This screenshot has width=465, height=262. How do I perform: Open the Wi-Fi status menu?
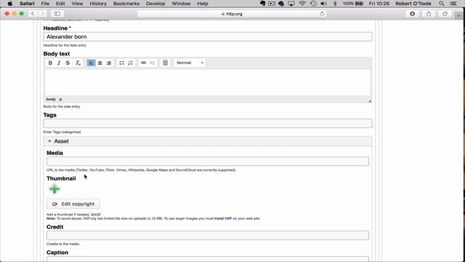[x=302, y=4]
